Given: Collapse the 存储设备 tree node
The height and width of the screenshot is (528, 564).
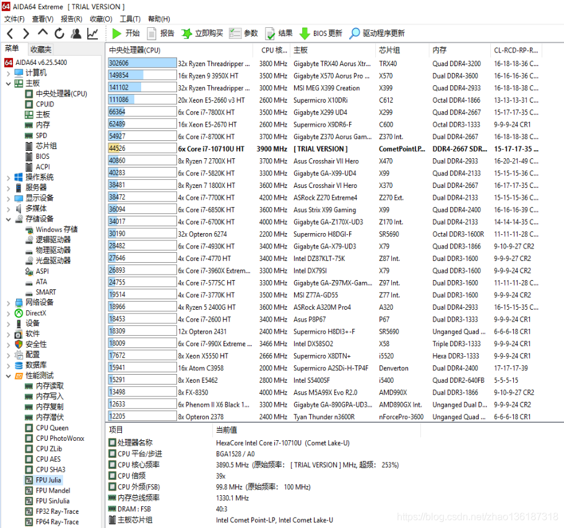Looking at the screenshot, I should coord(8,219).
